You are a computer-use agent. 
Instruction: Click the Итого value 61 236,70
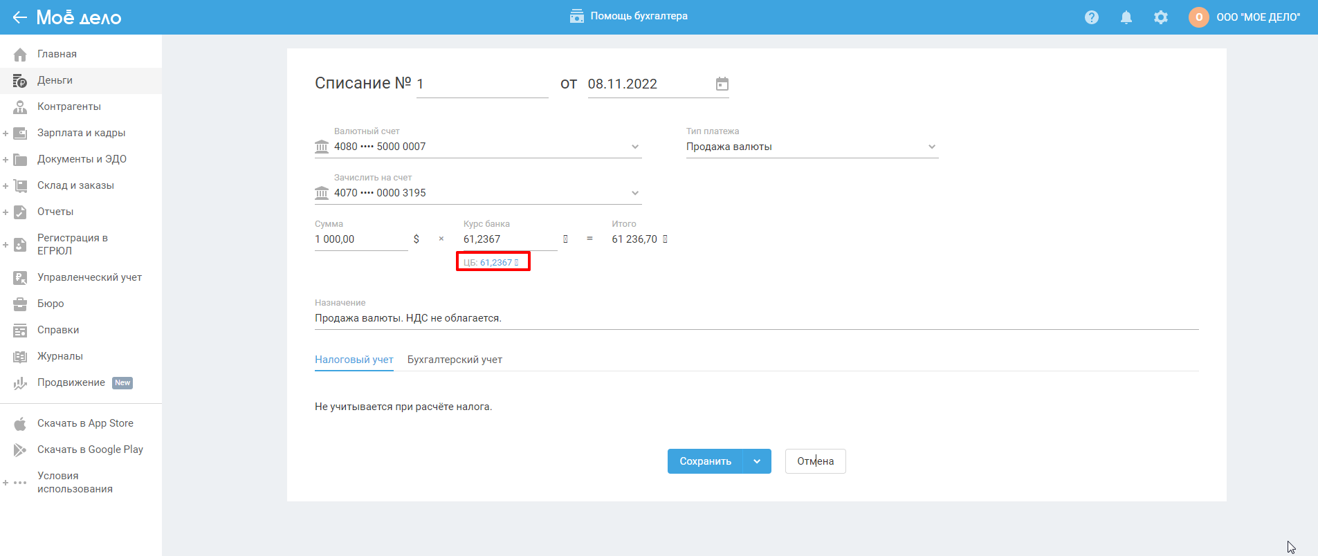click(x=634, y=239)
